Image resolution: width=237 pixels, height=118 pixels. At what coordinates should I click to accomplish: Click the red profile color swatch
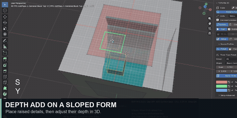tap(222, 82)
